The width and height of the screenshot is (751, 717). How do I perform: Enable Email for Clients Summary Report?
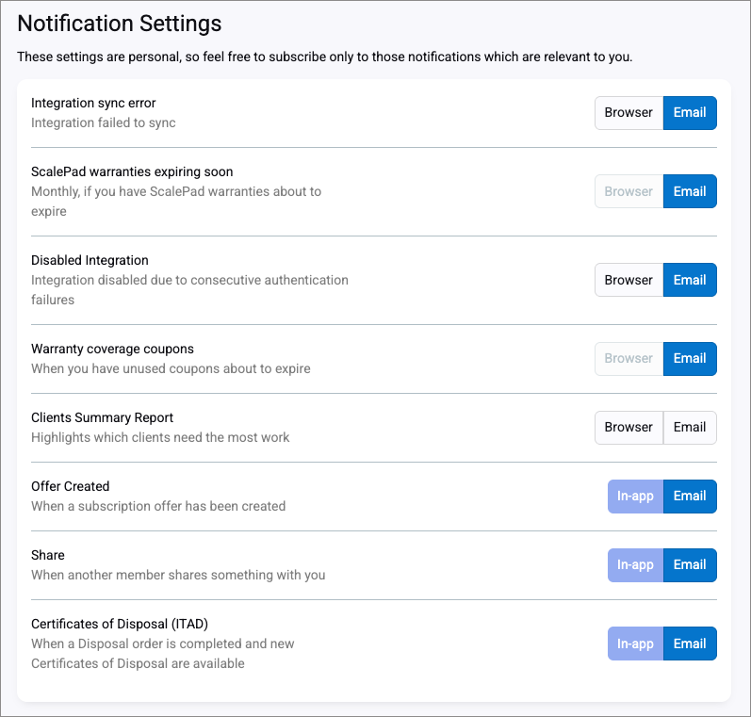click(x=690, y=427)
